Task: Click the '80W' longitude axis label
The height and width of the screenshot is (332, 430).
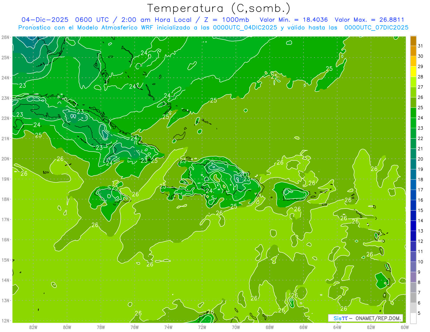Action: 67,327
